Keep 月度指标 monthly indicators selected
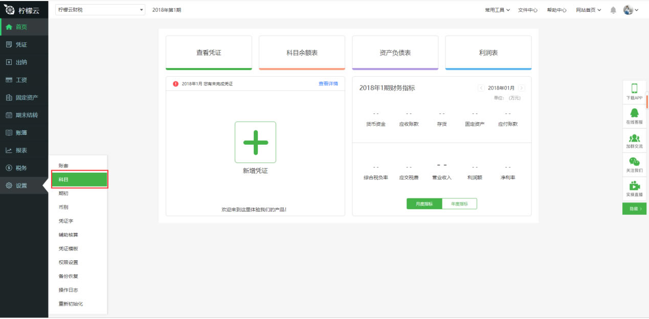 pyautogui.click(x=424, y=203)
